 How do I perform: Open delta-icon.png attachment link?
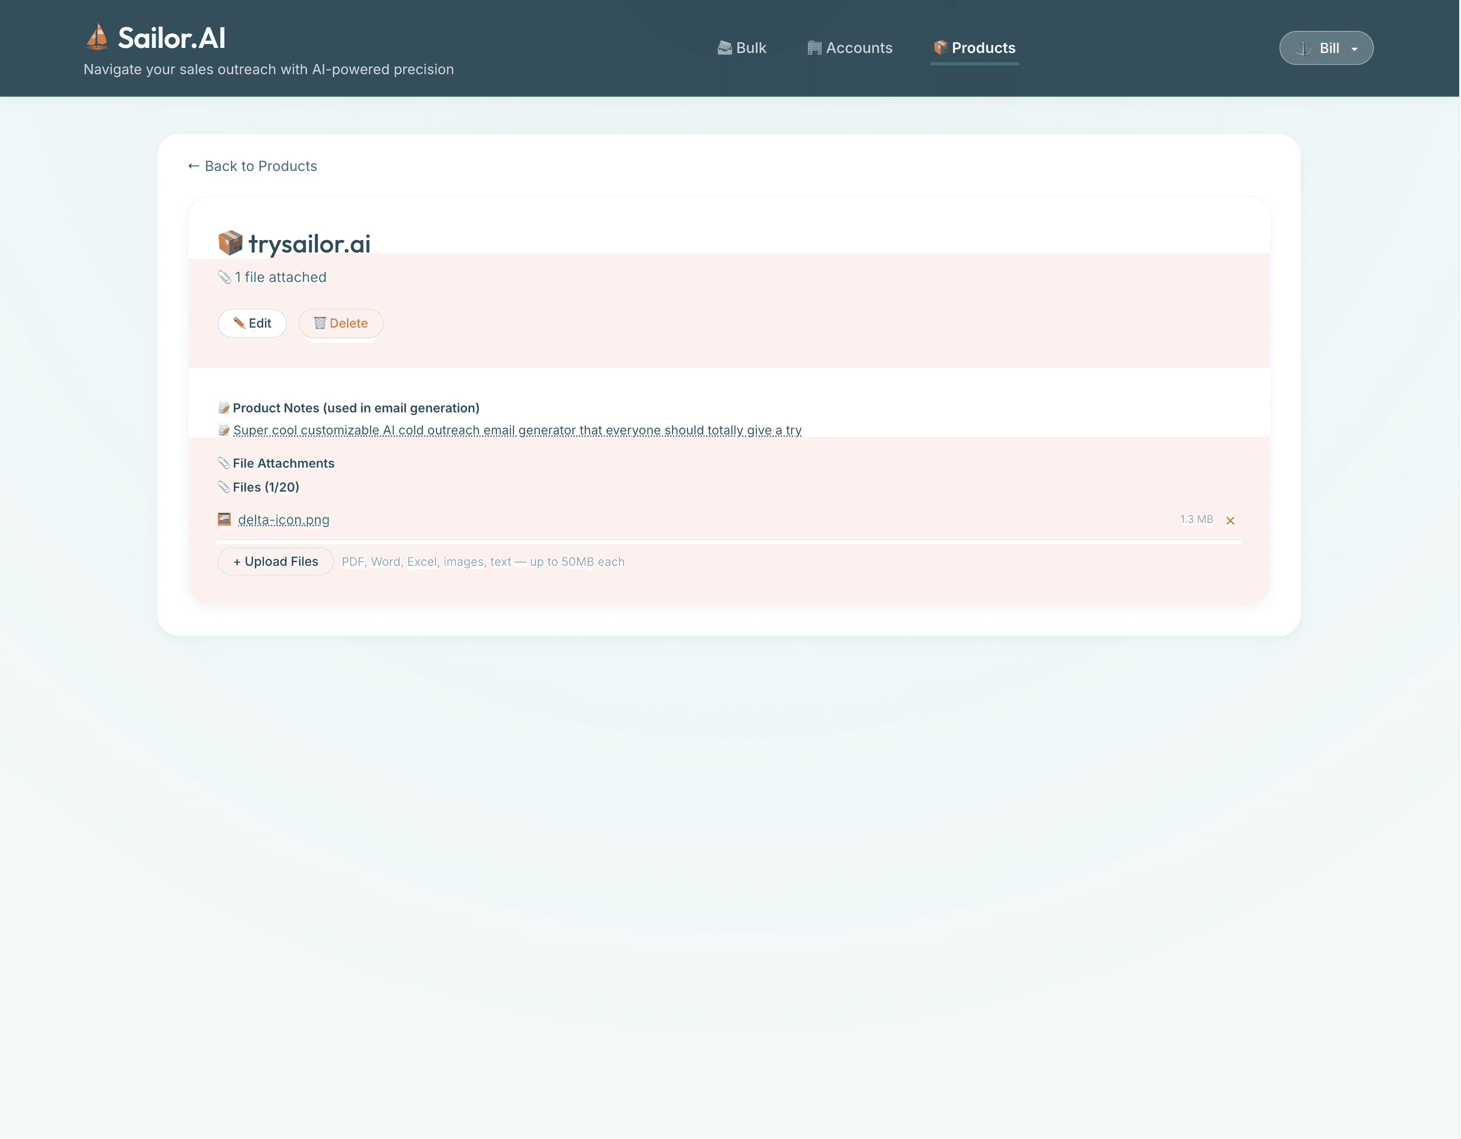283,519
